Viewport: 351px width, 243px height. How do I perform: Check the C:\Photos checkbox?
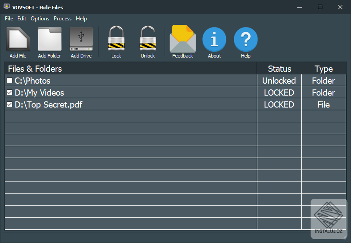coord(9,81)
